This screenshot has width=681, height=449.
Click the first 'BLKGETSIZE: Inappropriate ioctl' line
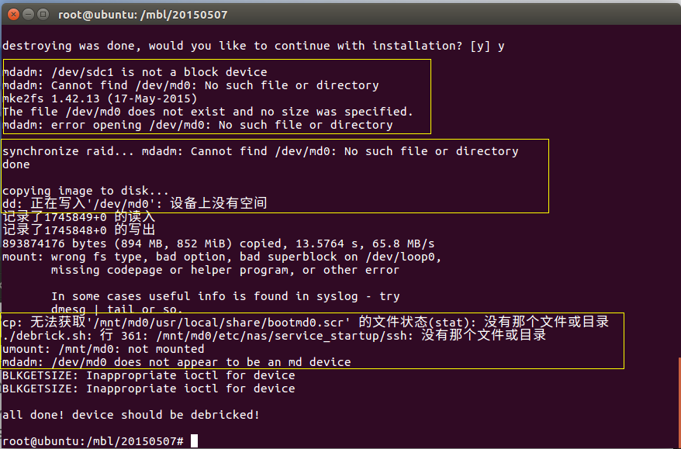coord(149,375)
